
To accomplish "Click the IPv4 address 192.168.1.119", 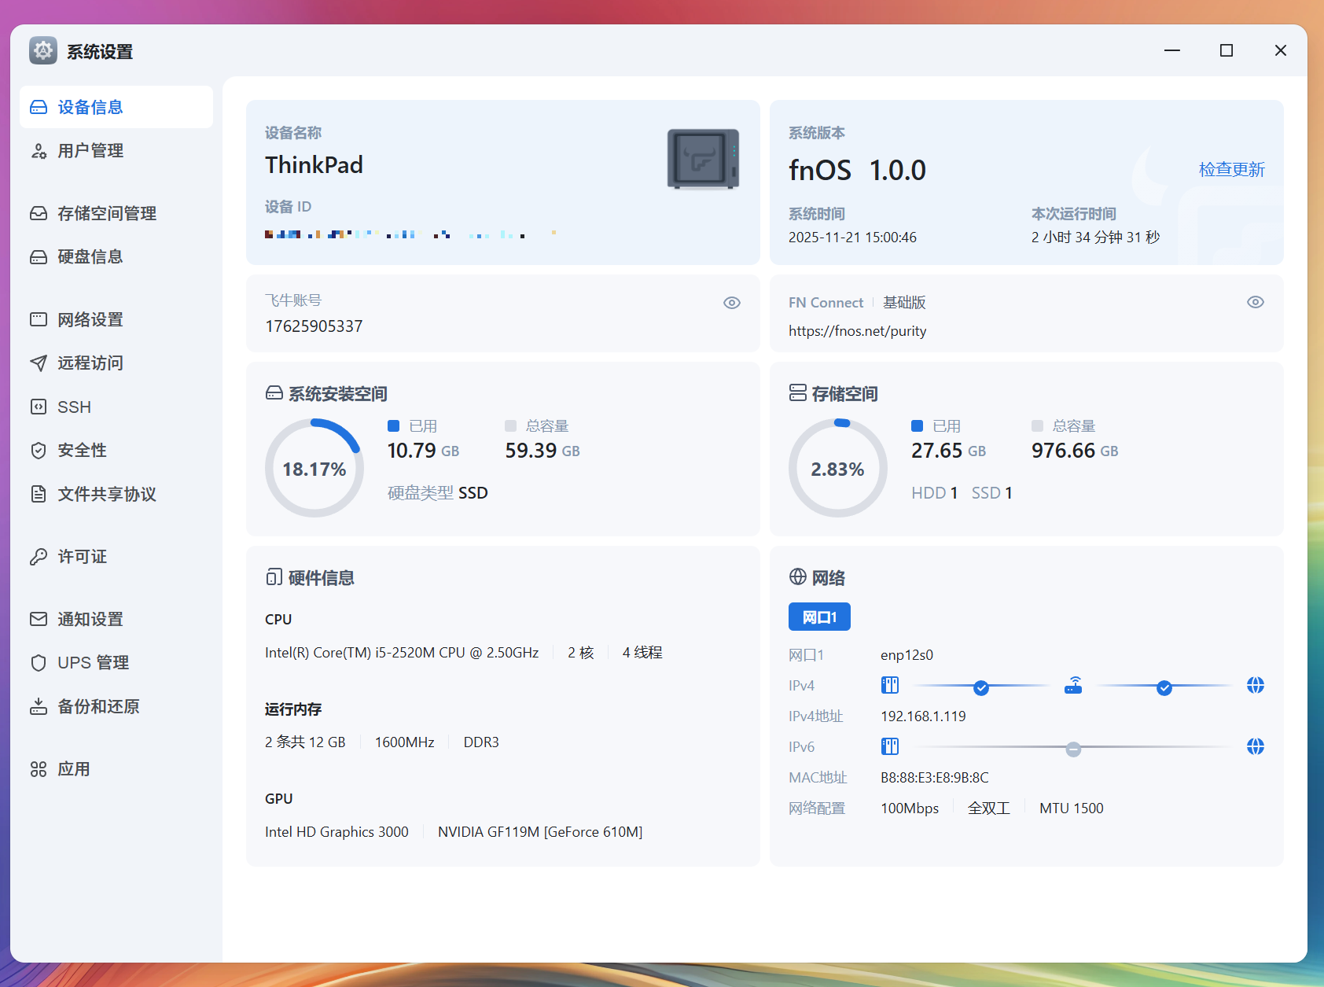I will point(923,716).
